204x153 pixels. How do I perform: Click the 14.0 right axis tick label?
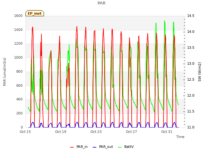191,32
